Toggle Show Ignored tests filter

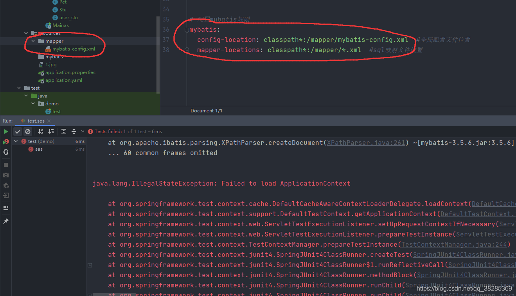point(28,132)
